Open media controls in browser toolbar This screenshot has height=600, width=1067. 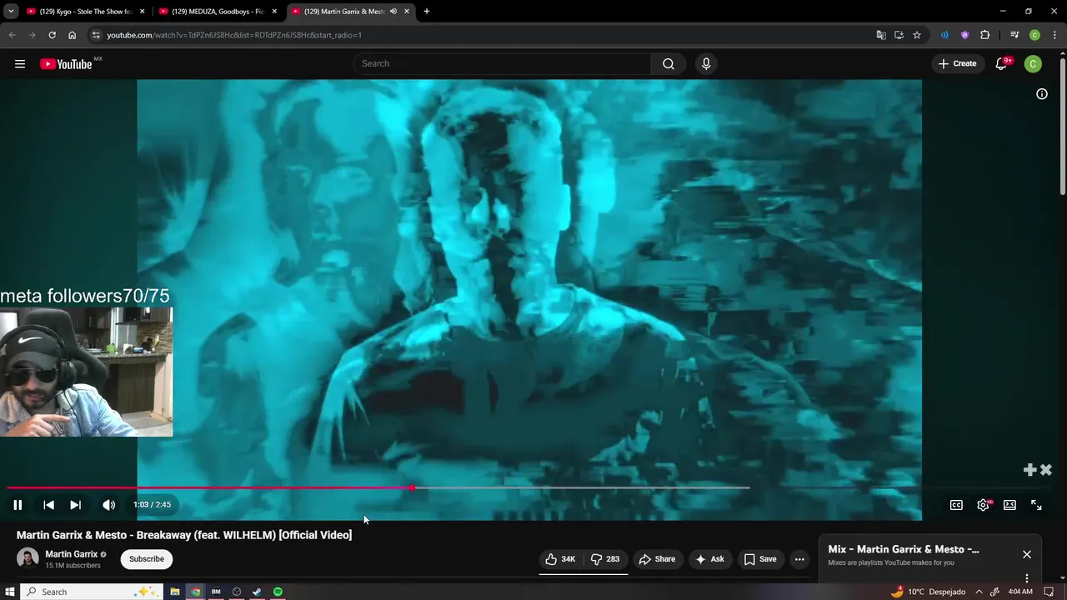[1014, 35]
